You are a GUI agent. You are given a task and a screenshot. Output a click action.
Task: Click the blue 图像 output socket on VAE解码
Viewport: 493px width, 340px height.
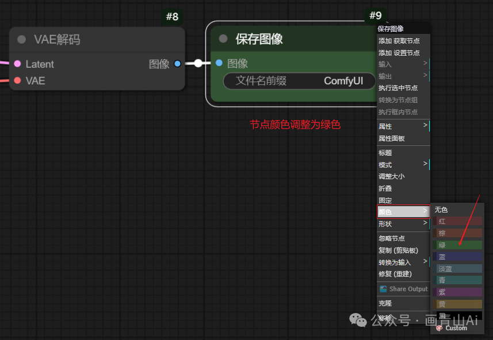click(177, 64)
